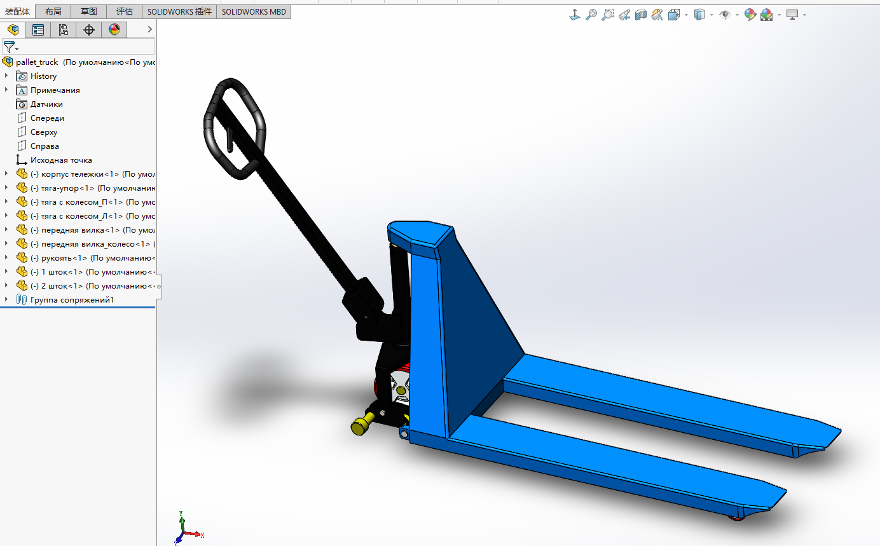This screenshot has height=546, width=880.
Task: Expand the тяга с колесом_П<1> node
Action: 6,201
